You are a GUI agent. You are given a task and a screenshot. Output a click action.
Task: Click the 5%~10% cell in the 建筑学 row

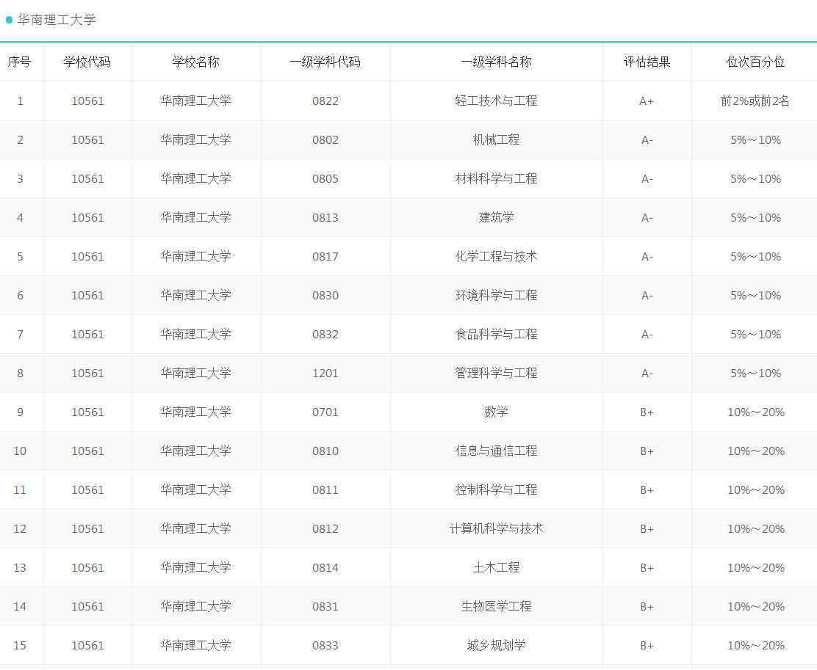(x=755, y=218)
